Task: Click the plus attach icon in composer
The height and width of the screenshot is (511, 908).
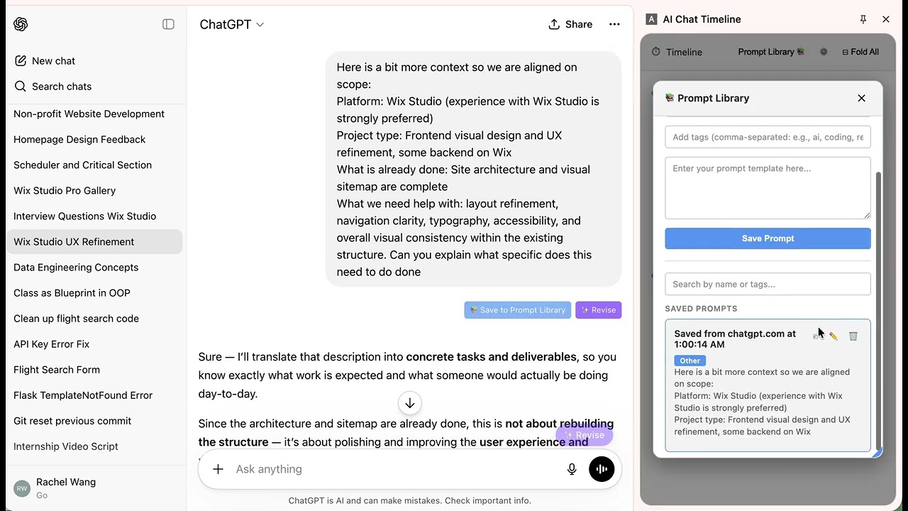Action: coord(218,469)
